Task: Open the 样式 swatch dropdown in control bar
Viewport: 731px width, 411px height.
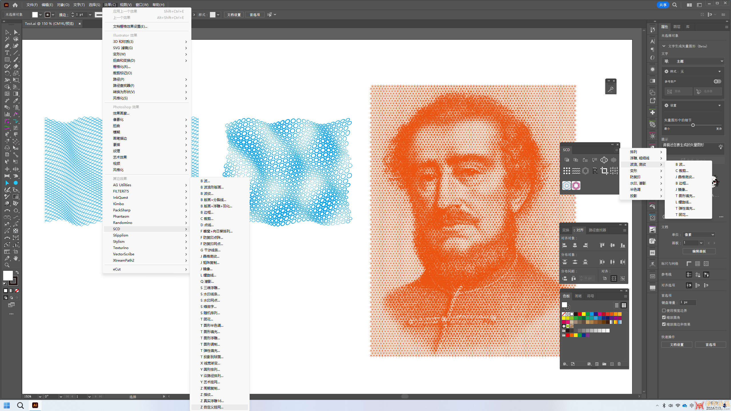Action: [218, 15]
